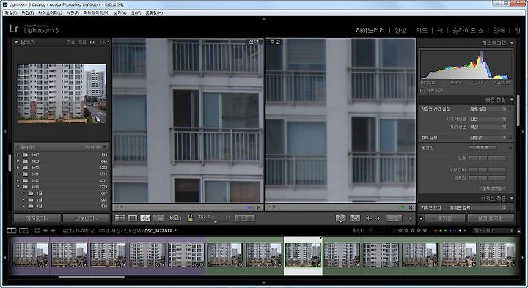Click the flag icon below the Select pane
The height and width of the screenshot is (288, 528).
117,207
